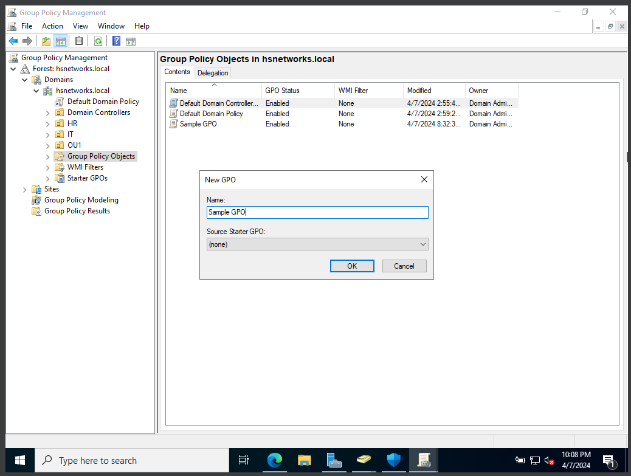631x476 pixels.
Task: Select the WMI Filters node
Action: click(85, 167)
